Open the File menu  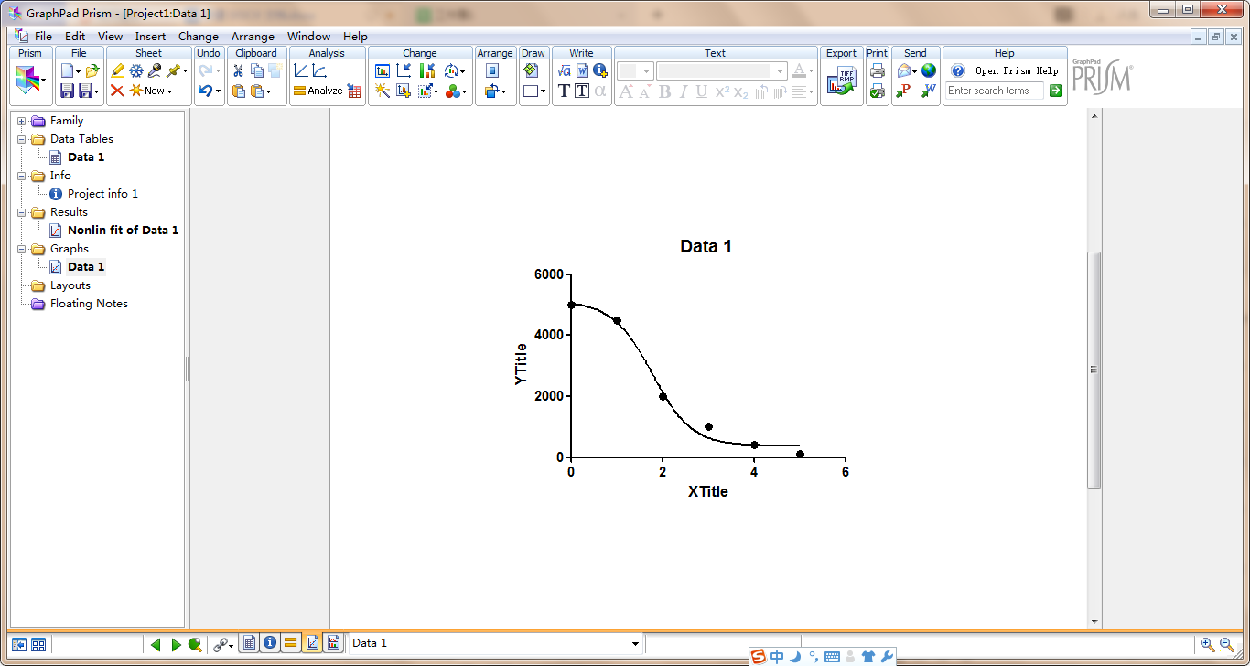click(43, 37)
